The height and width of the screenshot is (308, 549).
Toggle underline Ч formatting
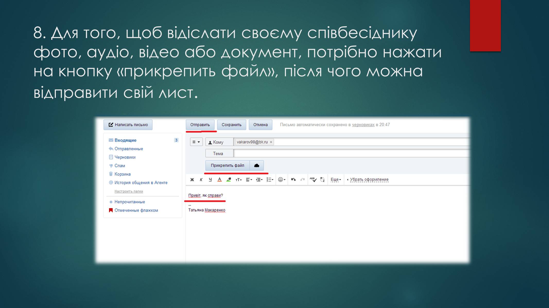click(210, 180)
